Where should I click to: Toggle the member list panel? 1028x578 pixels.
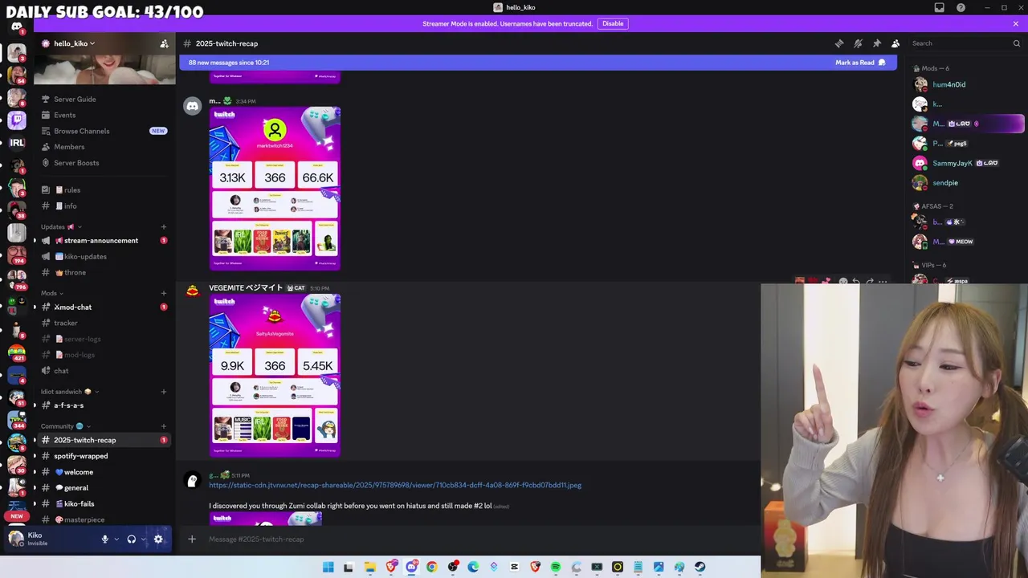point(895,43)
